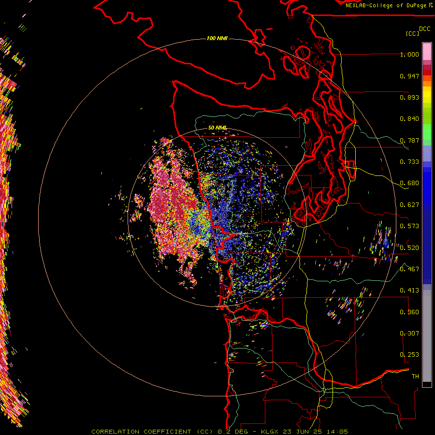Select the 0.627 color scale value
This screenshot has height=435, width=435.
409,205
